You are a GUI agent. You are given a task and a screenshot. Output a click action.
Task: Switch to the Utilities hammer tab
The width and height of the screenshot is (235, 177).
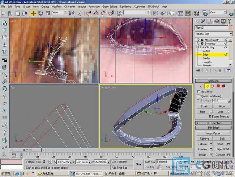click(x=230, y=21)
